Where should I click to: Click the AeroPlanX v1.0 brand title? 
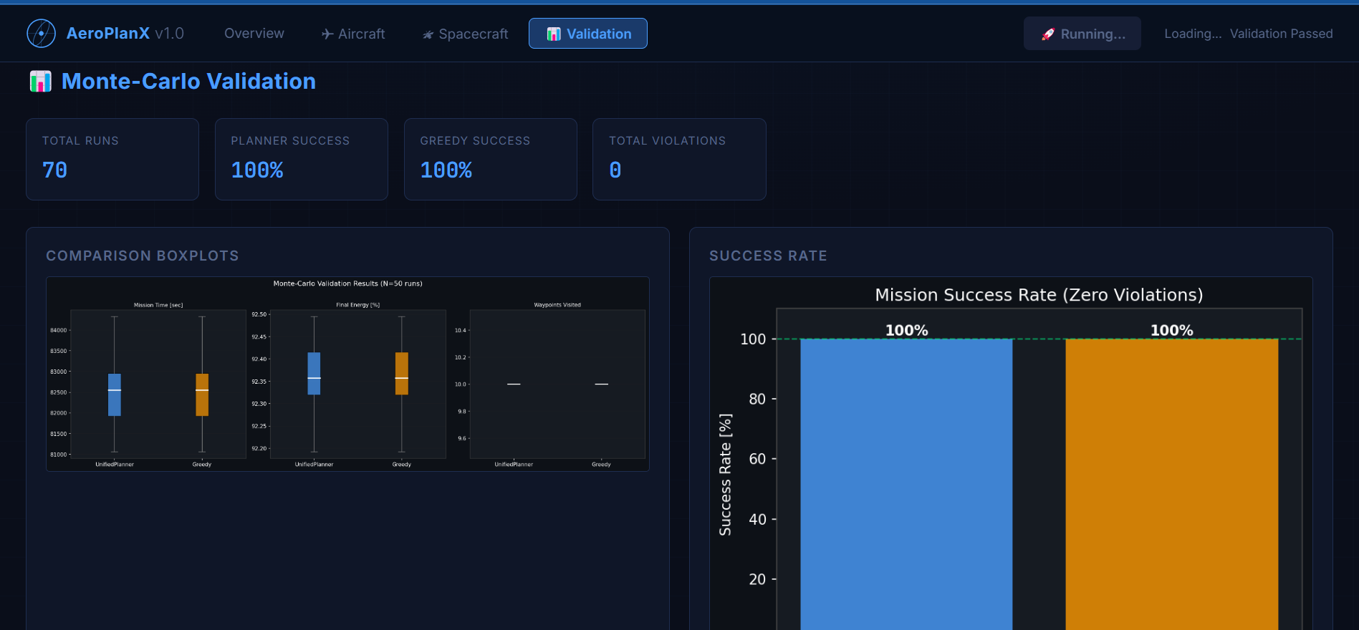125,34
